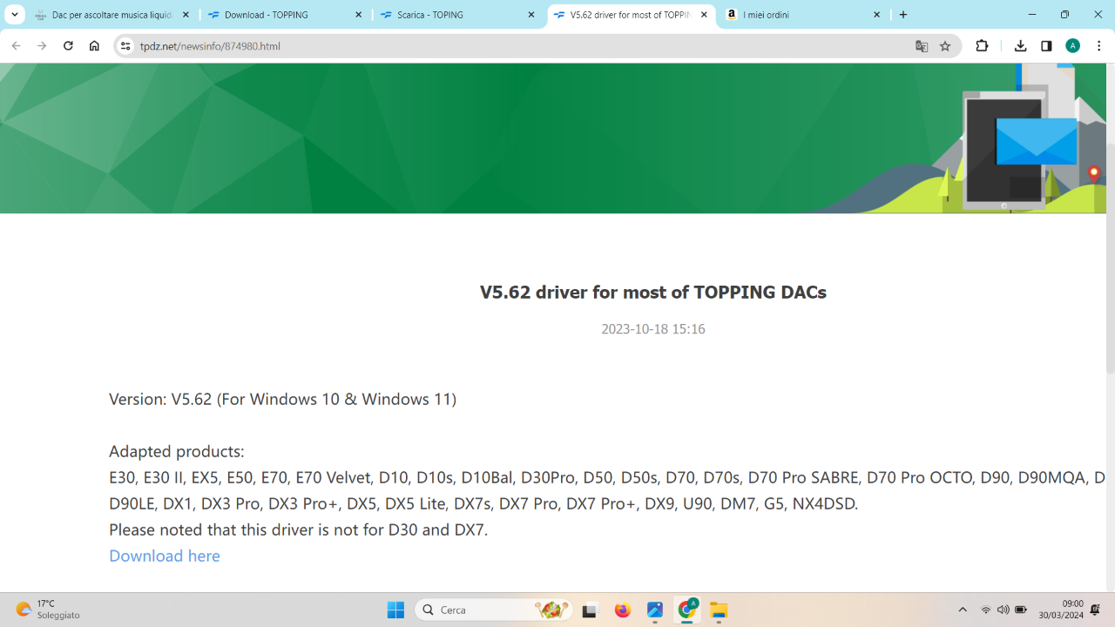Switch to the 'Scarica - TOPING' tab

point(458,15)
